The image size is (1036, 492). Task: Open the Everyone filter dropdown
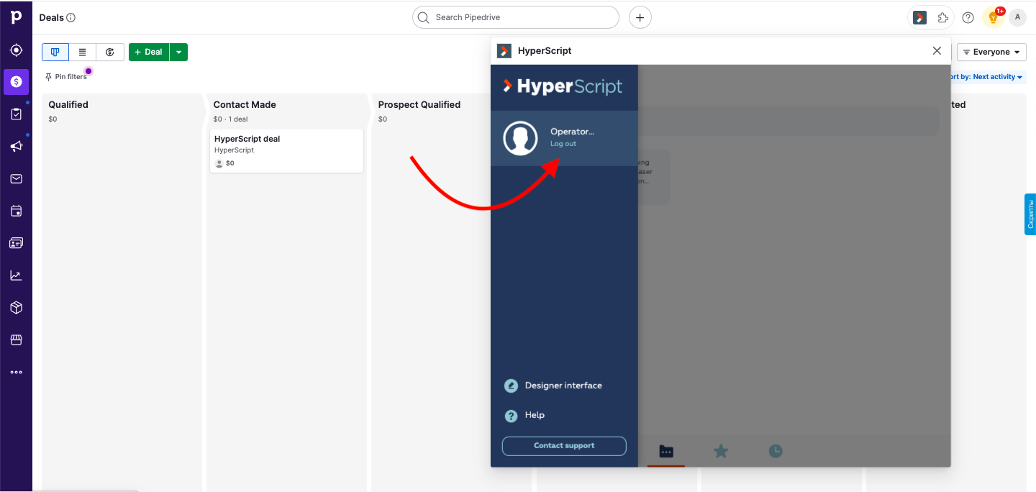[x=991, y=52]
